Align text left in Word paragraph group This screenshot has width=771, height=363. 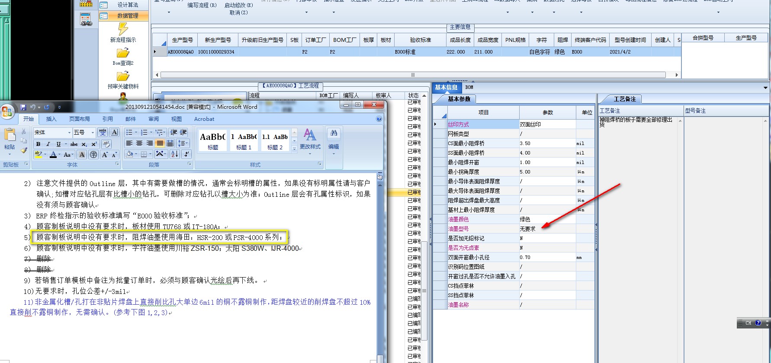click(129, 143)
